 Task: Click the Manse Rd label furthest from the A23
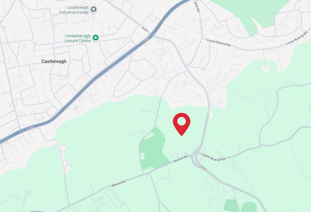point(119,183)
